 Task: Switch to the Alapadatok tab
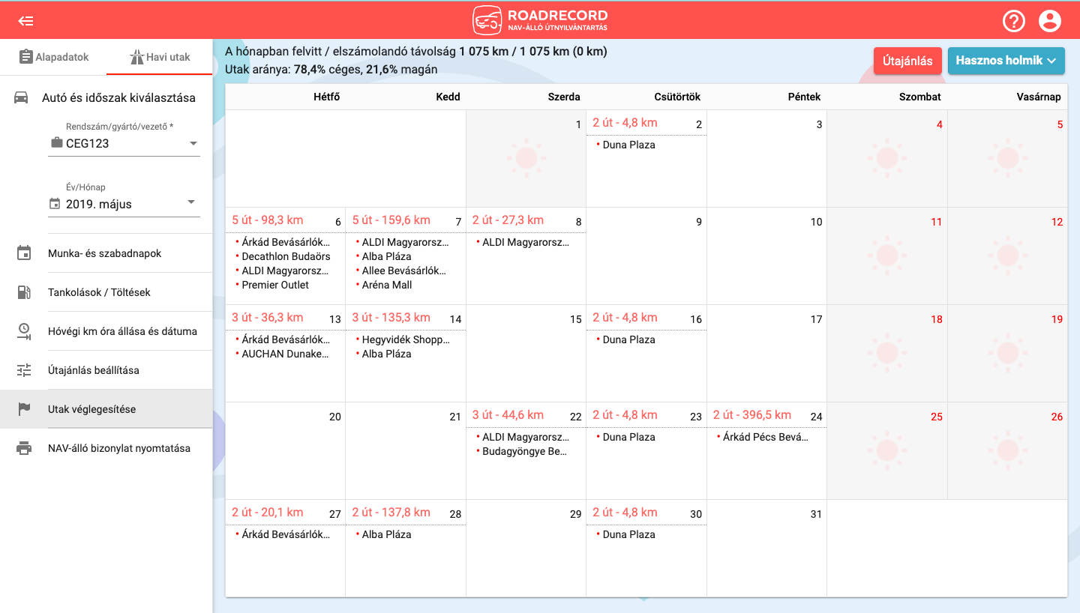click(53, 57)
